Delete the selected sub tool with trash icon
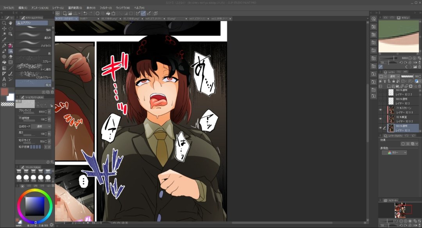 pos(52,92)
